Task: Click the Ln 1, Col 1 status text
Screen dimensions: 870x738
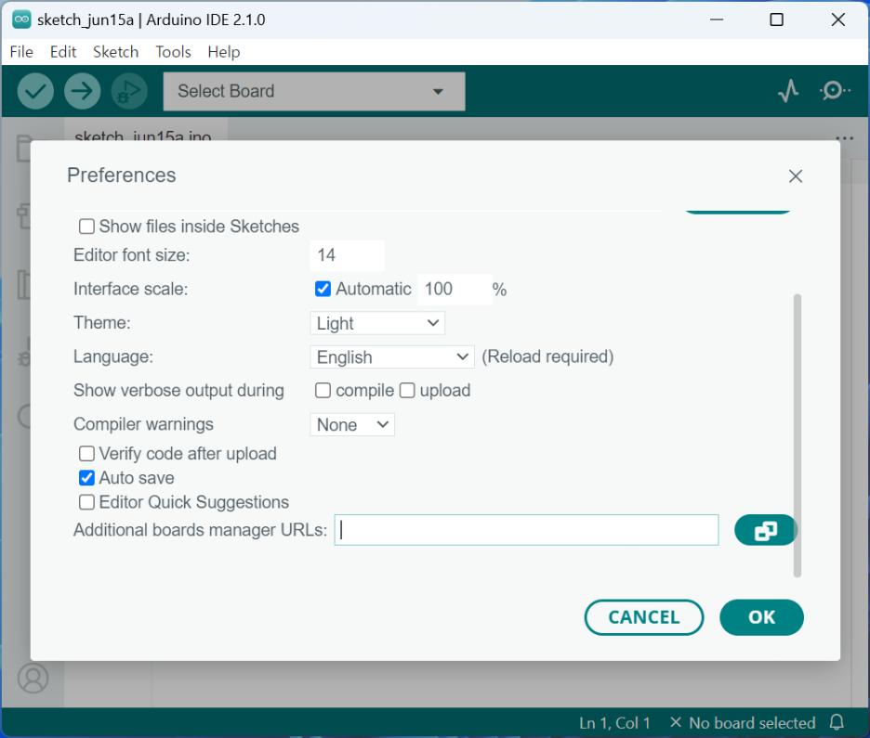Action: coord(614,723)
